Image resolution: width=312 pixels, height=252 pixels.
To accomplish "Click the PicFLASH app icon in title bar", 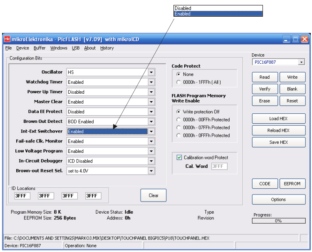I will [7, 39].
